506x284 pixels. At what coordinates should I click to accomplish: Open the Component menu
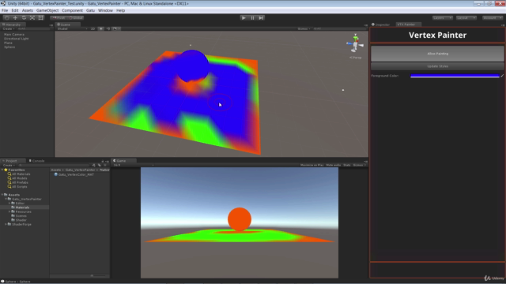72,10
